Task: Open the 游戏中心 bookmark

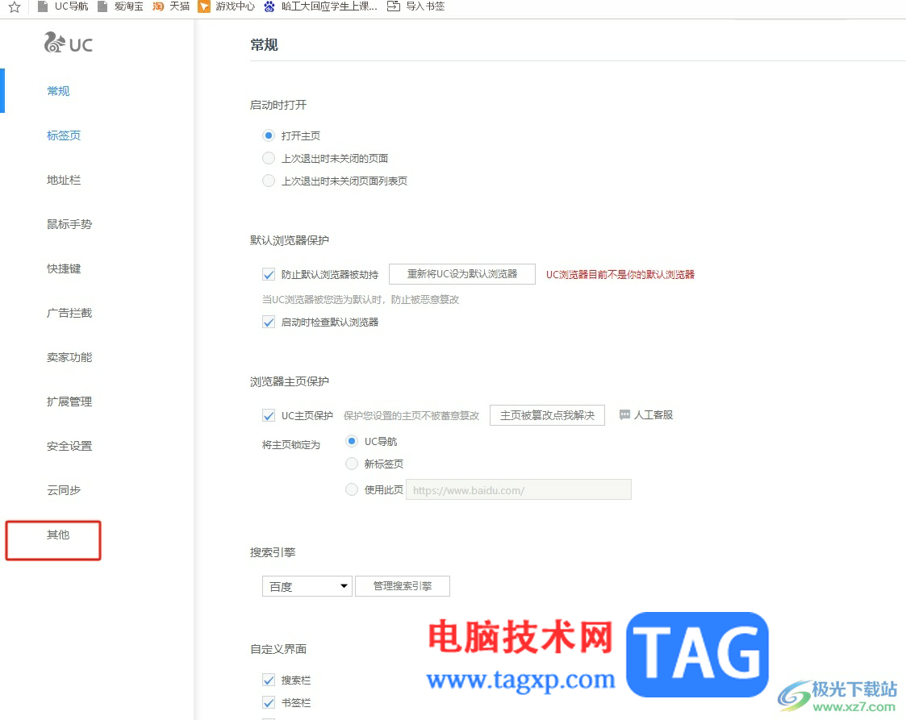Action: (x=227, y=6)
